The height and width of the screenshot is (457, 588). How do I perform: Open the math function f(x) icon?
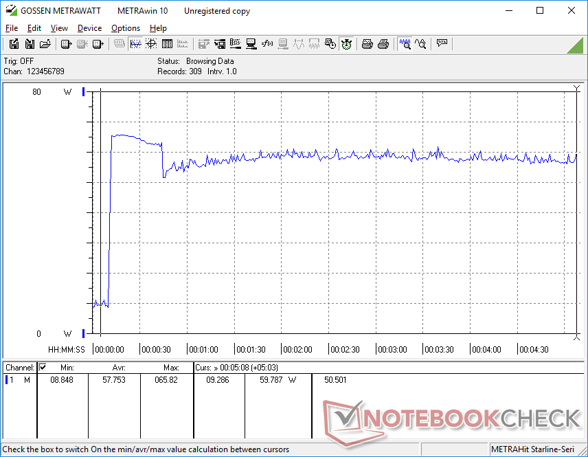pos(267,44)
